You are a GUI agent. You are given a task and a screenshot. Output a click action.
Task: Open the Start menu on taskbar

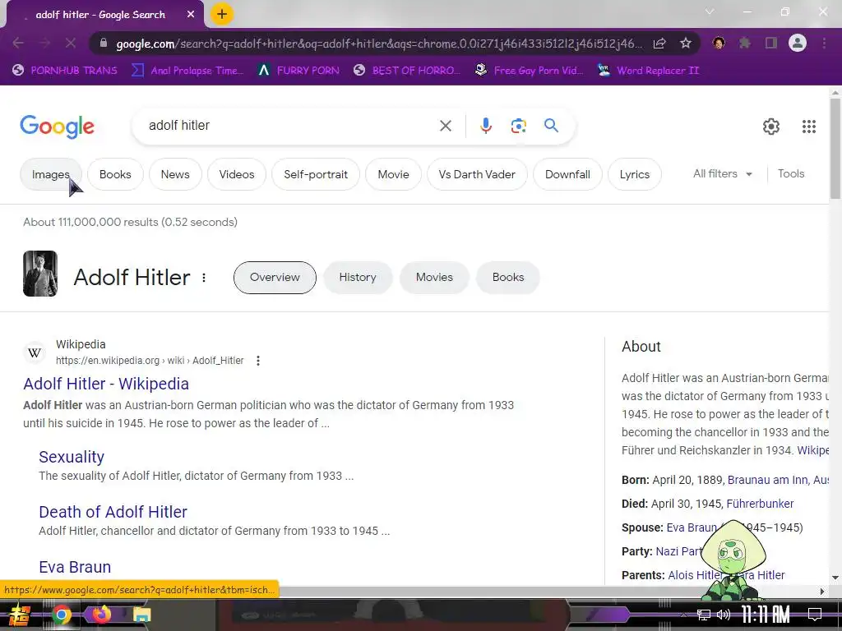[20, 615]
